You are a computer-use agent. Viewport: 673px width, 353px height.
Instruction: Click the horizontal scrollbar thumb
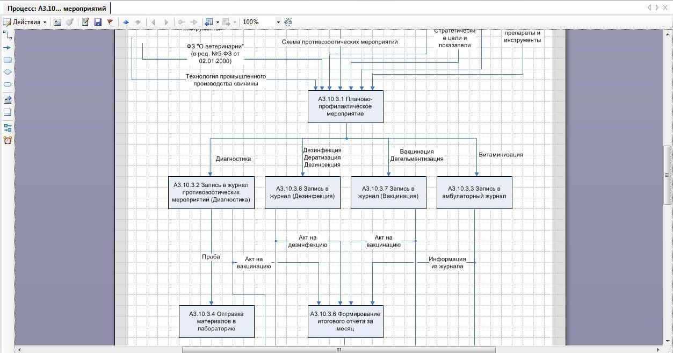[x=338, y=350]
